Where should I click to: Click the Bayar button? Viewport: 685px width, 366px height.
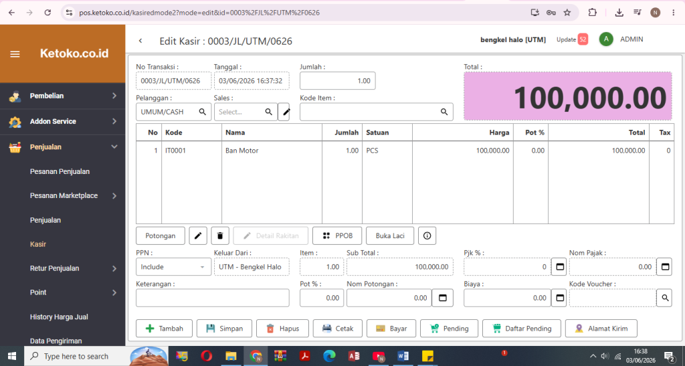[x=391, y=329]
